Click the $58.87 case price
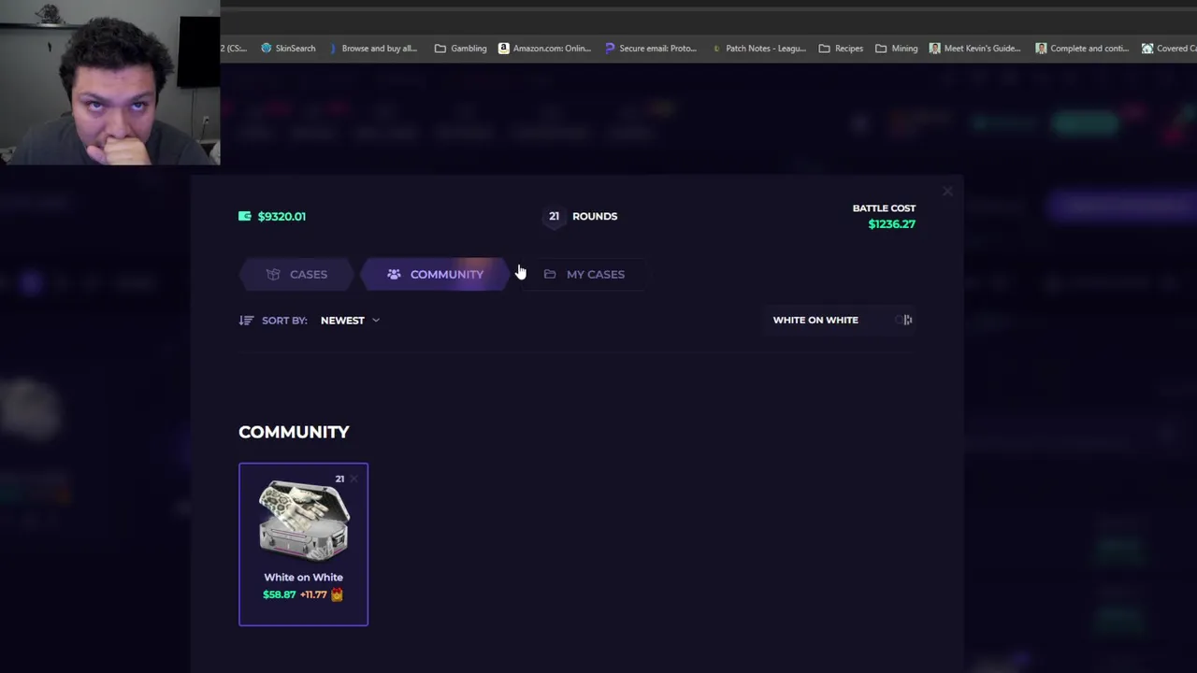 [x=279, y=594]
